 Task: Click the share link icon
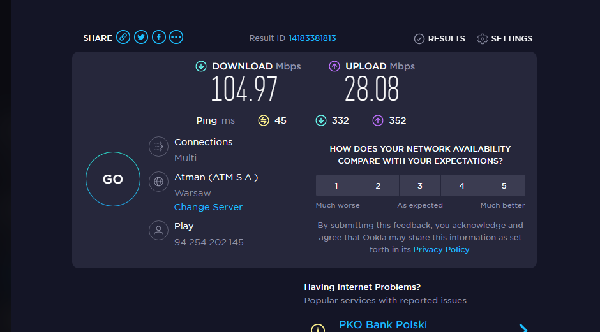coord(123,38)
